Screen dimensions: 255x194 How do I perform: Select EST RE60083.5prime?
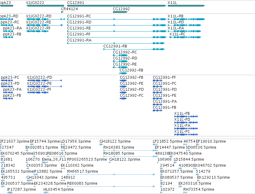coord(111,187)
